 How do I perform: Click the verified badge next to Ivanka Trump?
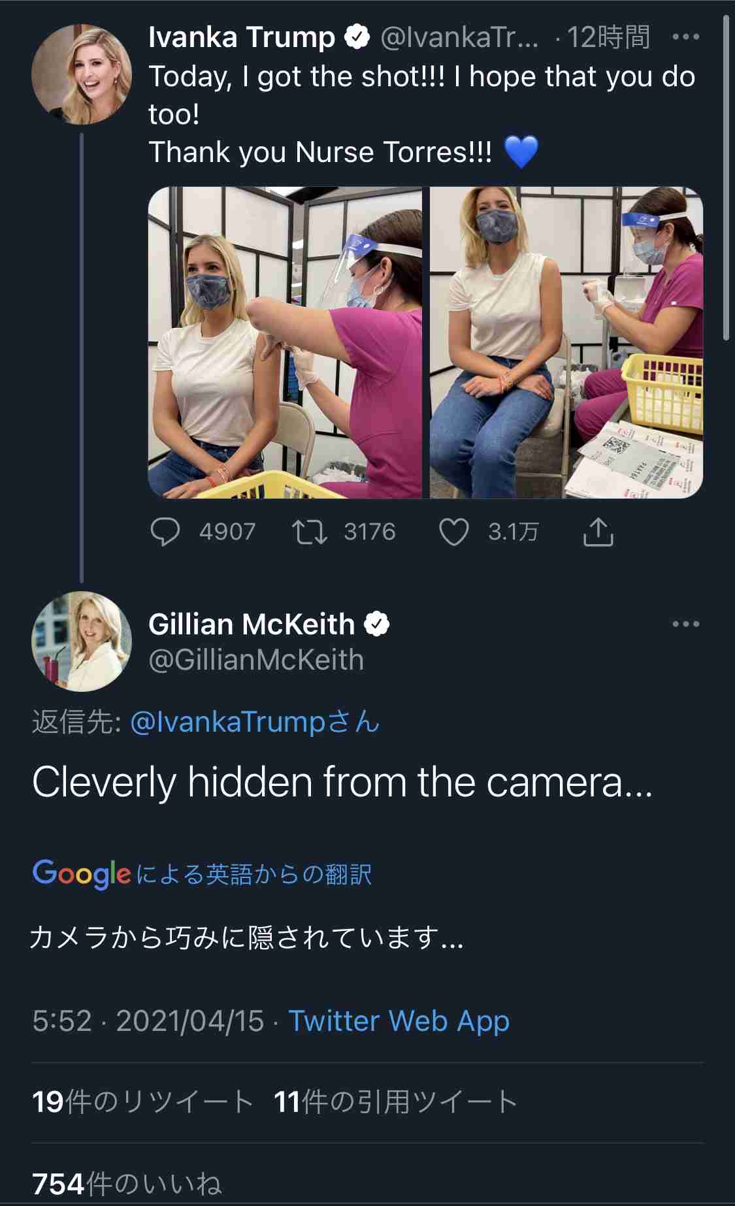(x=356, y=38)
